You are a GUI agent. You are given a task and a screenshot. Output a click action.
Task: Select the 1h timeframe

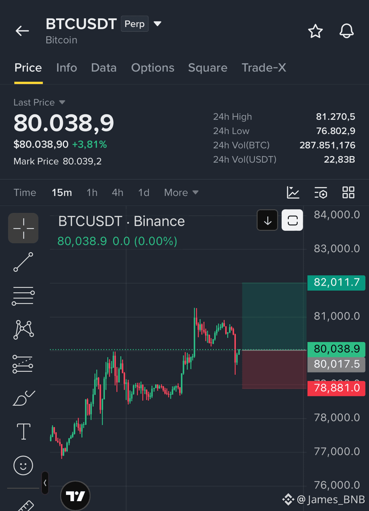92,193
